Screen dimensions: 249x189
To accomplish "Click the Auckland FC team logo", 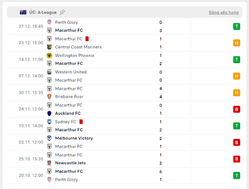I will (x=49, y=113).
